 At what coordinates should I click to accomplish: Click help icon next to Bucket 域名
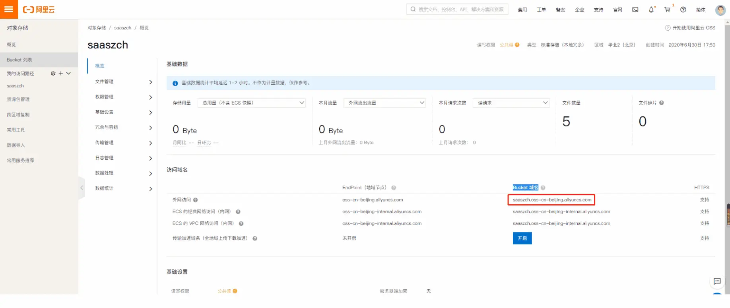[543, 188]
